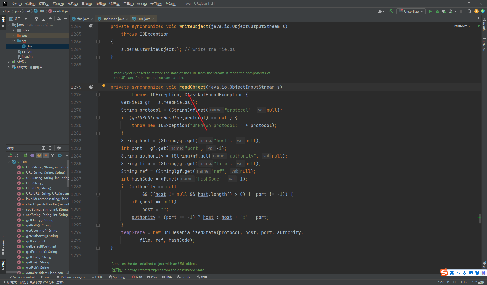Expand all in structure panel header
487x285 pixels.
click(43, 148)
